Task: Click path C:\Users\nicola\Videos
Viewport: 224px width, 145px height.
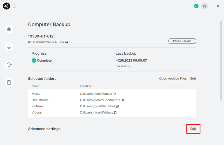Action: 97,113
